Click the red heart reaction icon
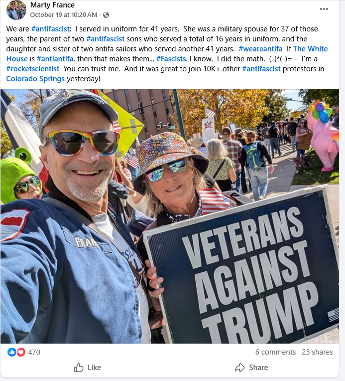The width and height of the screenshot is (345, 381). (21, 352)
